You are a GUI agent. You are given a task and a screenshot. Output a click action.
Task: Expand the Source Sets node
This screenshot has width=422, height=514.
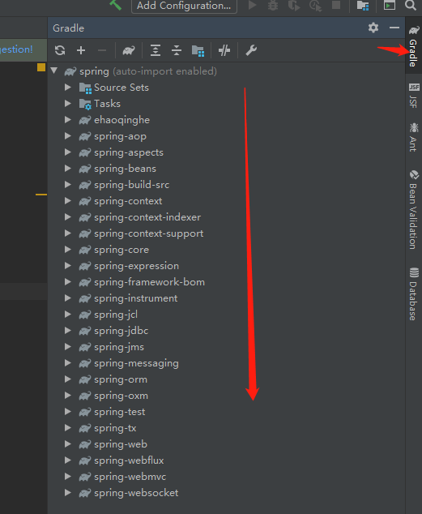pos(68,88)
